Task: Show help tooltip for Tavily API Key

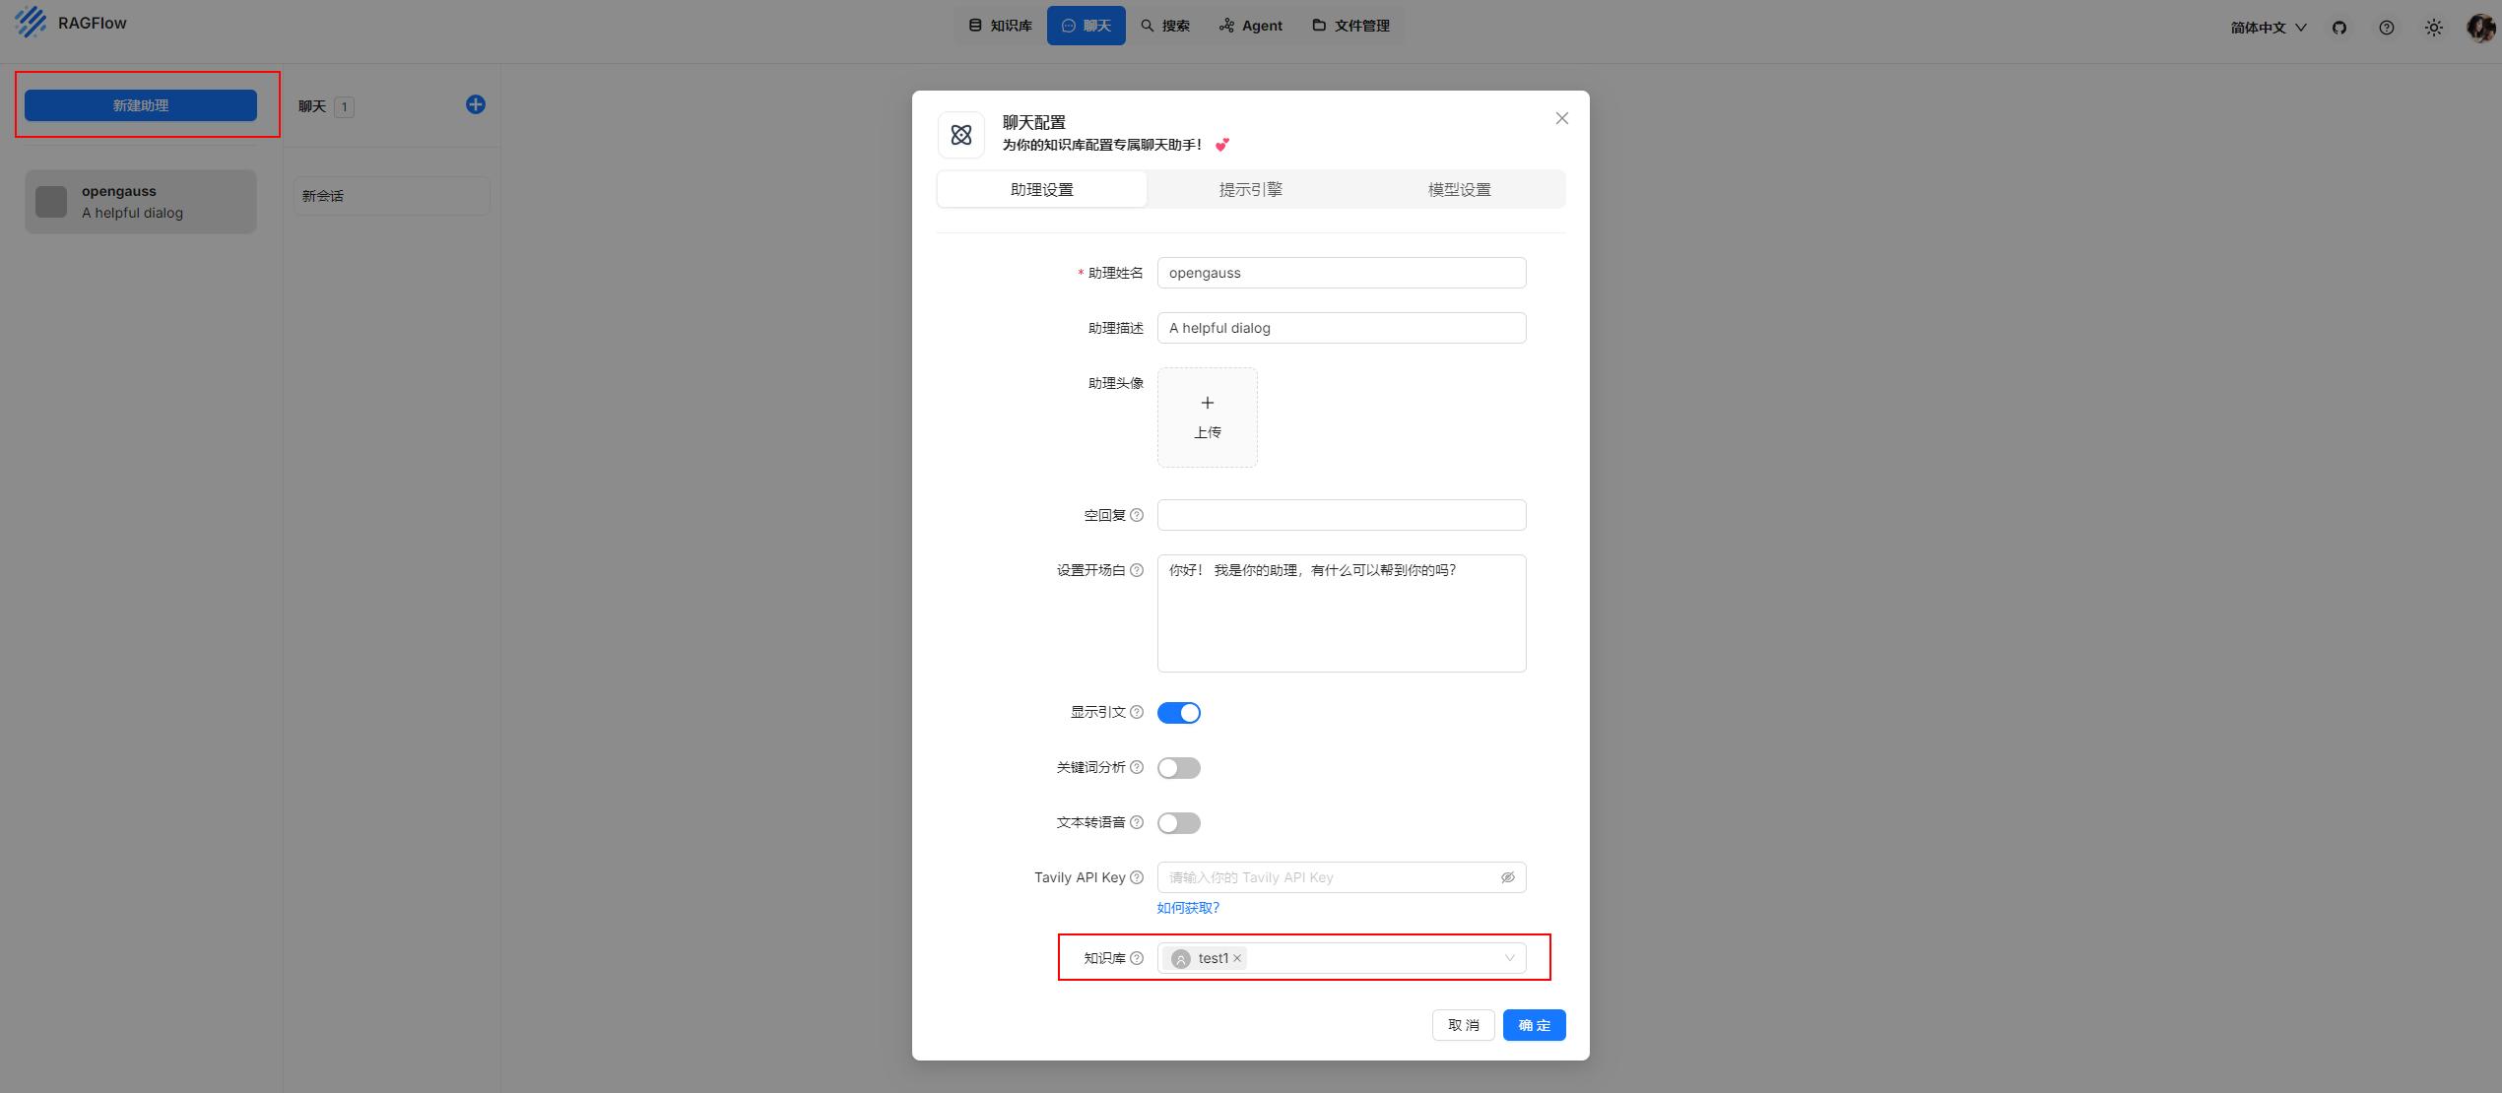Action: coord(1137,877)
